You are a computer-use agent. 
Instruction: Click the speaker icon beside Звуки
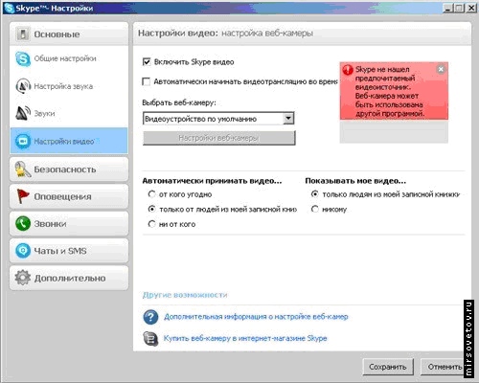[23, 113]
